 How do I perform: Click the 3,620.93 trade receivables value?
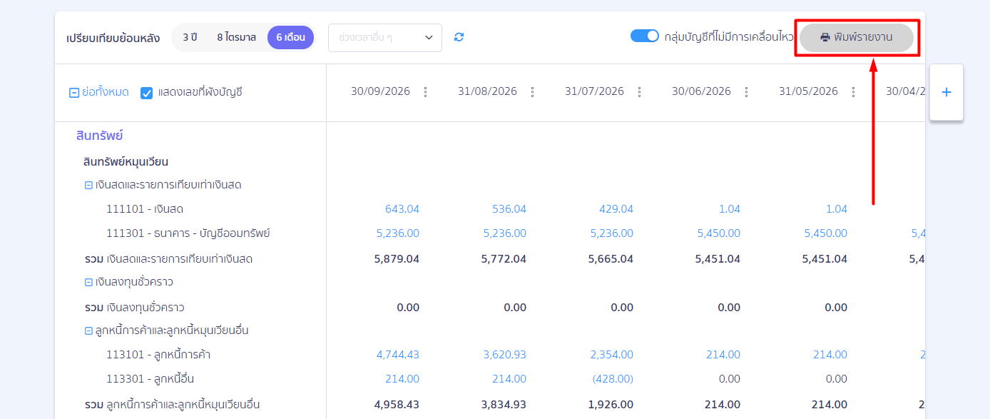pyautogui.click(x=505, y=355)
